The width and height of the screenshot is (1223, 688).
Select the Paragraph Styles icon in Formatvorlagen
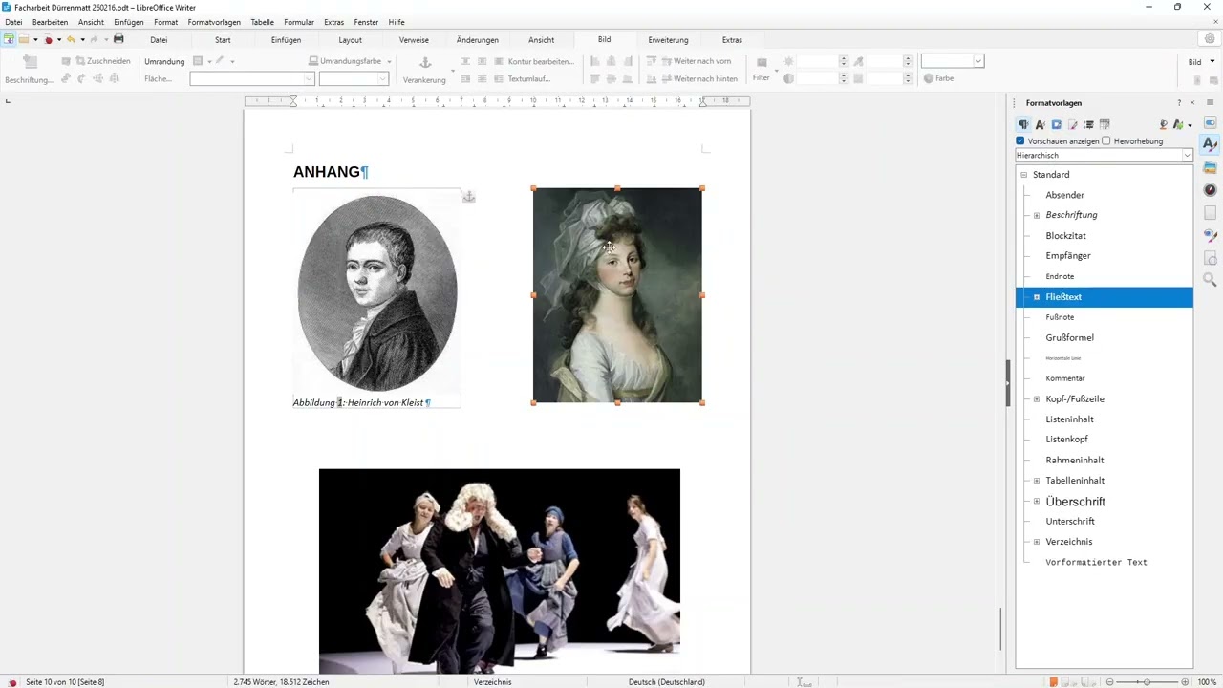[1023, 124]
